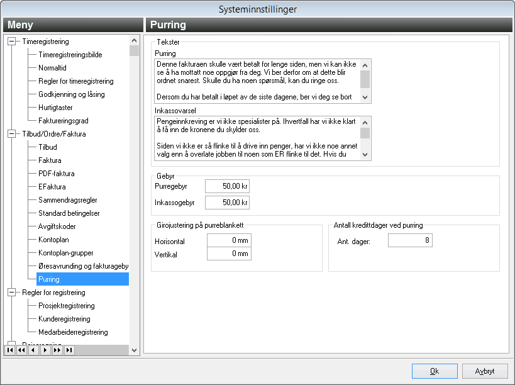515x385 pixels.
Task: Select EFaktura menu item
Action: coord(52,187)
